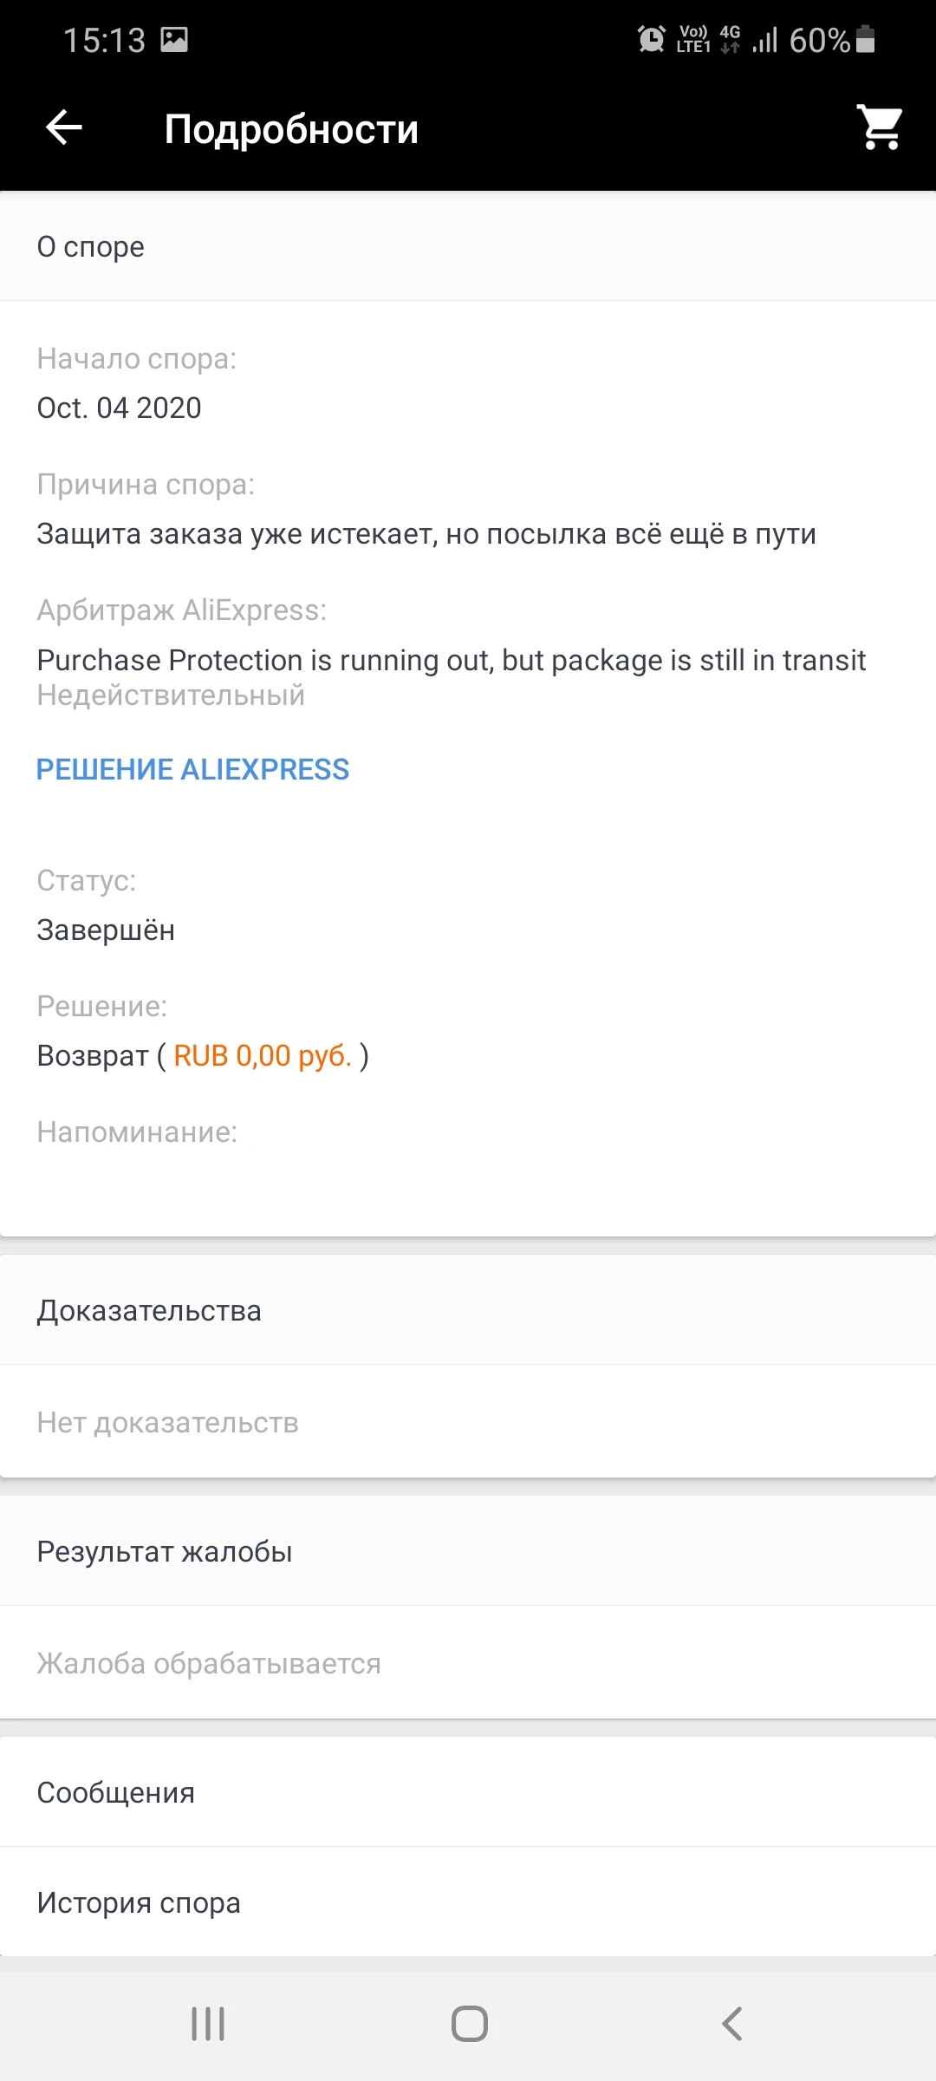
Task: Tap the alarm icon in status bar
Action: pos(651,40)
